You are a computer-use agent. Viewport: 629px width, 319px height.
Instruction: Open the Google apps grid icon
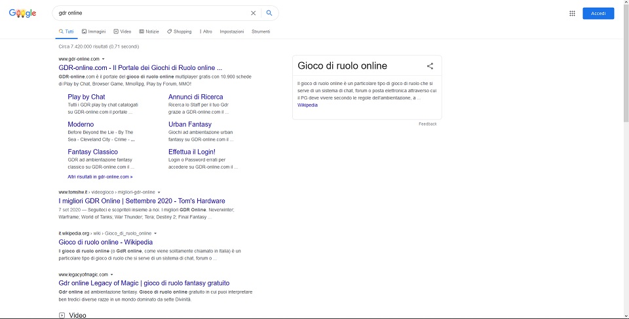click(572, 13)
